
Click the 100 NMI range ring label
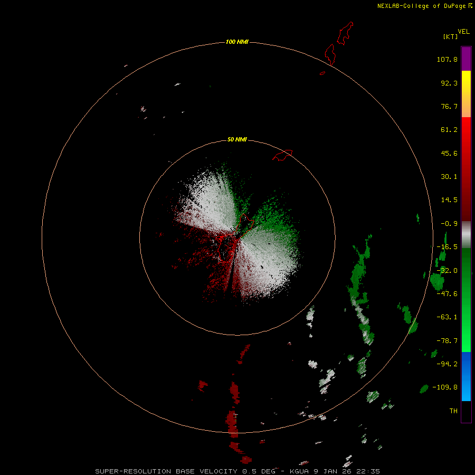[237, 42]
